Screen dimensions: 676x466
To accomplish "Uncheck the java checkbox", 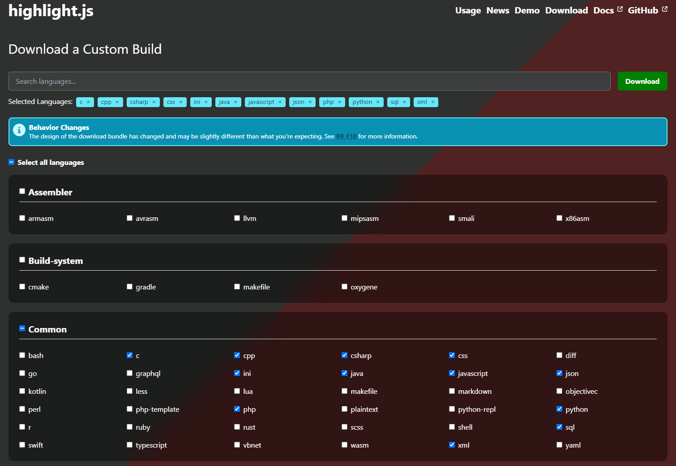I will [344, 373].
